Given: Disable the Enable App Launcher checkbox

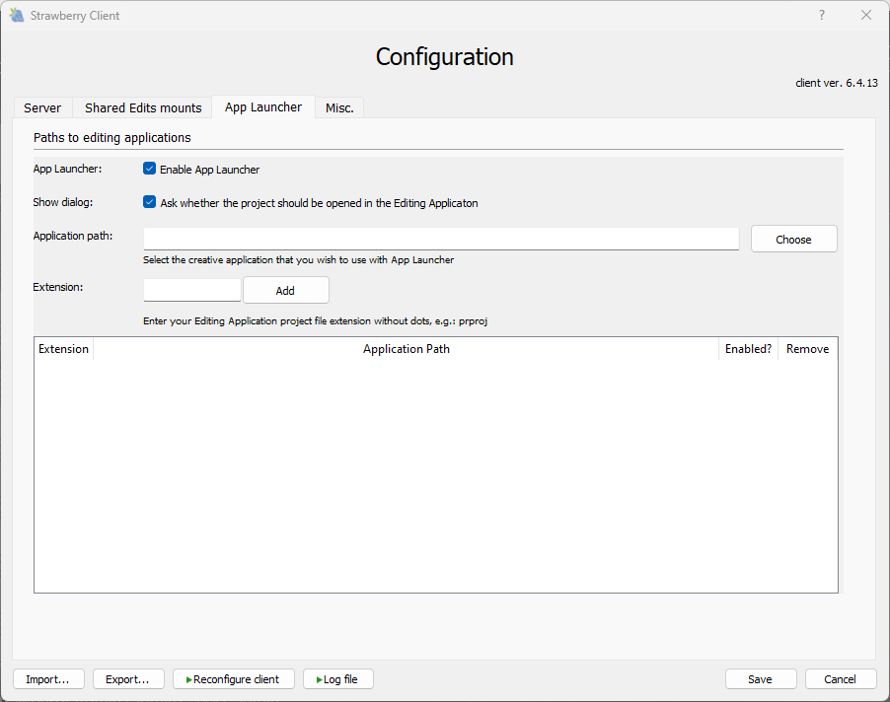Looking at the screenshot, I should click(x=150, y=169).
